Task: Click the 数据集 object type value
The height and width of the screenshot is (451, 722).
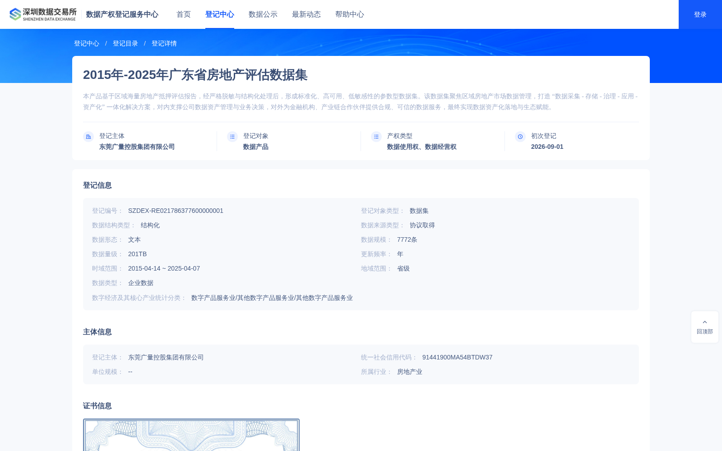Action: [419, 211]
